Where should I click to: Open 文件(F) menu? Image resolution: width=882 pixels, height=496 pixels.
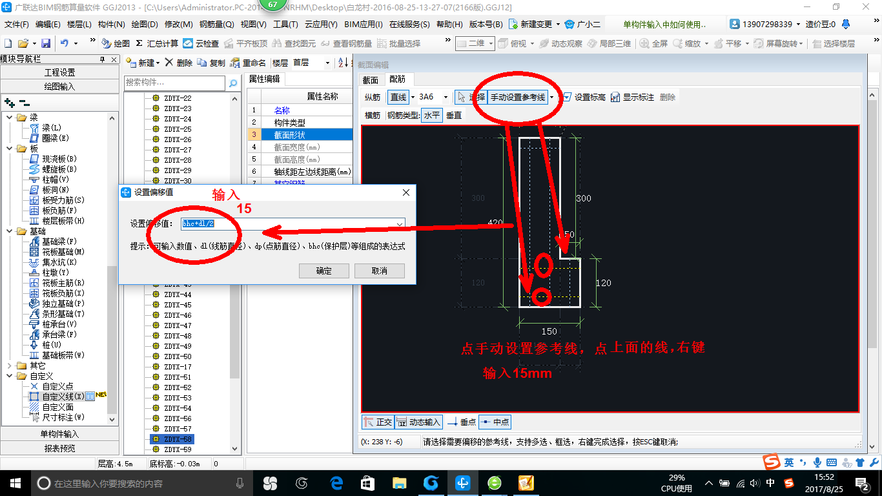coord(17,25)
